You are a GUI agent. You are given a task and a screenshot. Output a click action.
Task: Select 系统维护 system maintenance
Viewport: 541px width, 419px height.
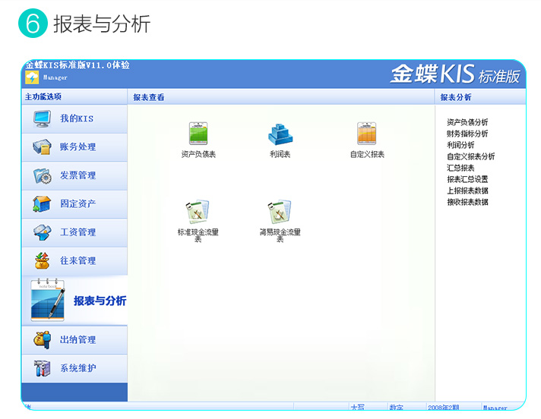pos(74,369)
